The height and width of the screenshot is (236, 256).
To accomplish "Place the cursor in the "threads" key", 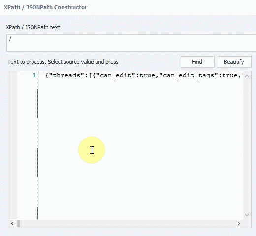I will (x=66, y=75).
